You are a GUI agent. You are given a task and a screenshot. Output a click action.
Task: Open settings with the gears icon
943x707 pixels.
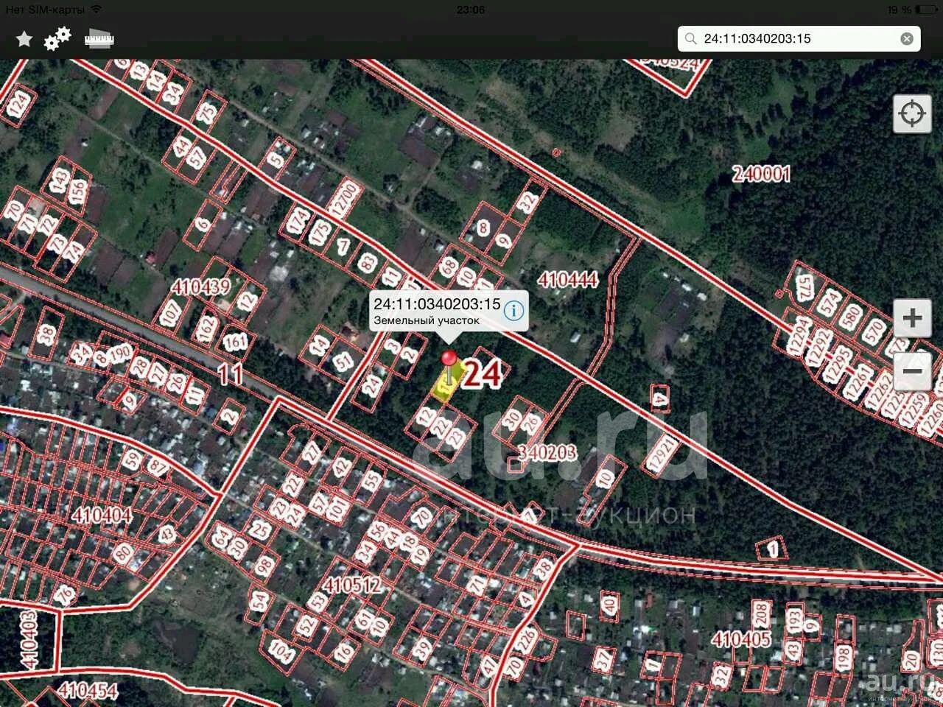click(57, 38)
